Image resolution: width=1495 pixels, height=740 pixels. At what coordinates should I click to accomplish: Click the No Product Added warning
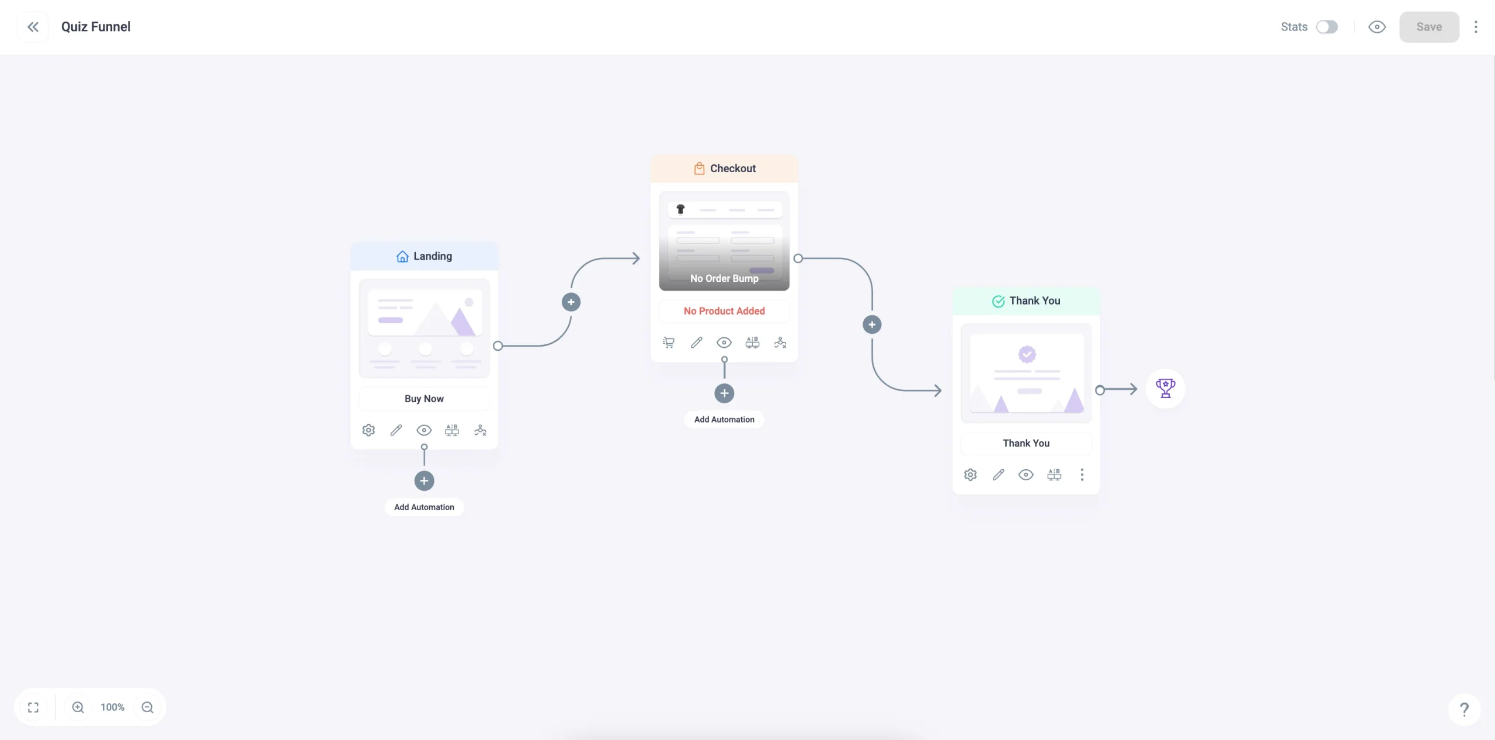point(724,311)
